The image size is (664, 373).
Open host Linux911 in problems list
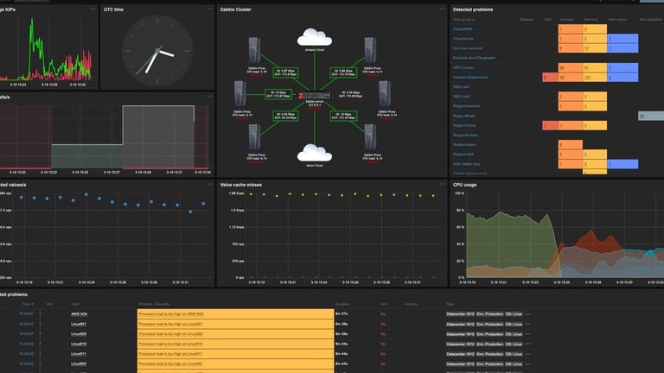(x=79, y=354)
